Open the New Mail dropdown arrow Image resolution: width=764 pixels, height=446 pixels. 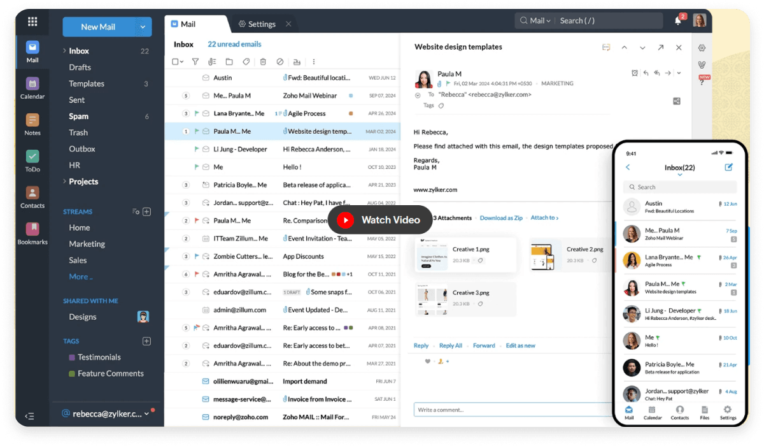(144, 27)
